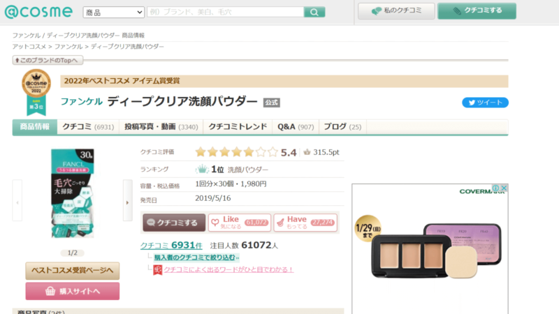Viewport: 559px width, 314px height.
Task: Click the red 变 icon
Action: [x=158, y=270]
